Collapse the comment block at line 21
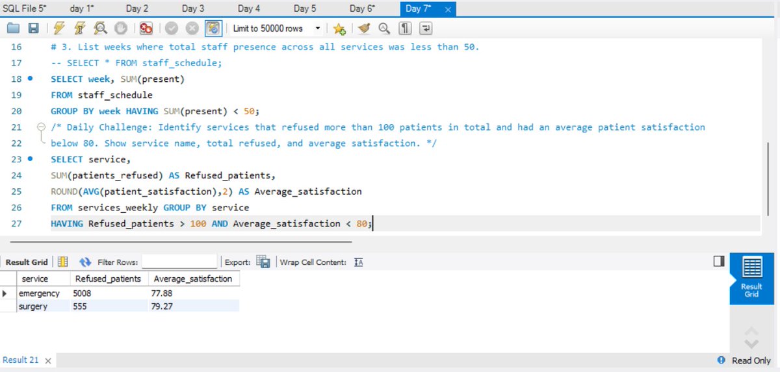780x372 pixels. 42,127
